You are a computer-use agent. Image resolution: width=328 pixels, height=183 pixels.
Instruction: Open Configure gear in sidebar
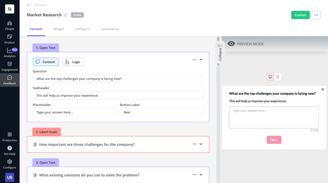click(9, 163)
